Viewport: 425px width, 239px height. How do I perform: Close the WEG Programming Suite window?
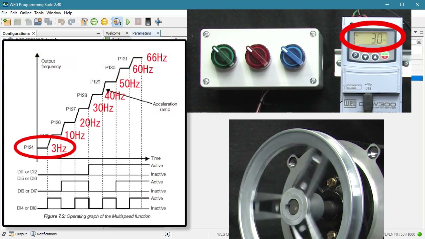(x=417, y=5)
